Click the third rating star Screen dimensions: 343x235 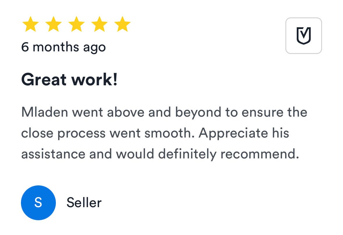(76, 25)
